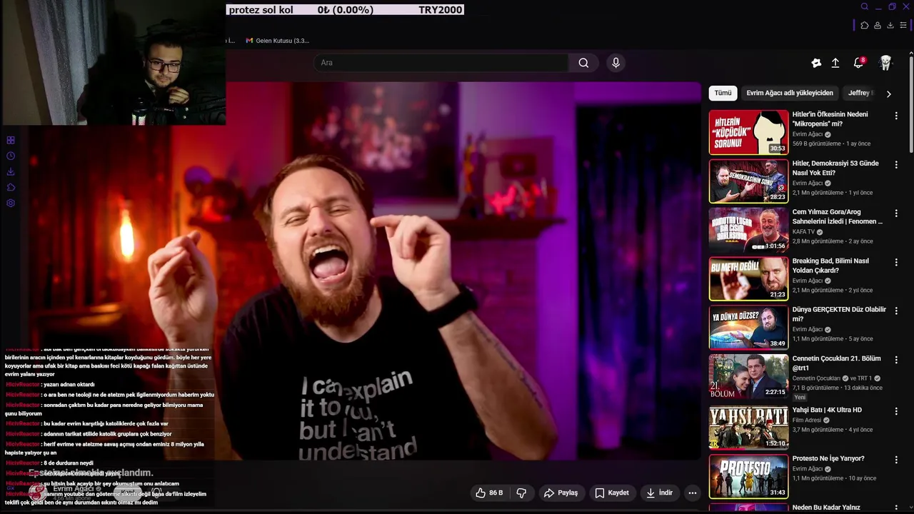Like the video (86 B)
The height and width of the screenshot is (514, 914).
coord(490,493)
